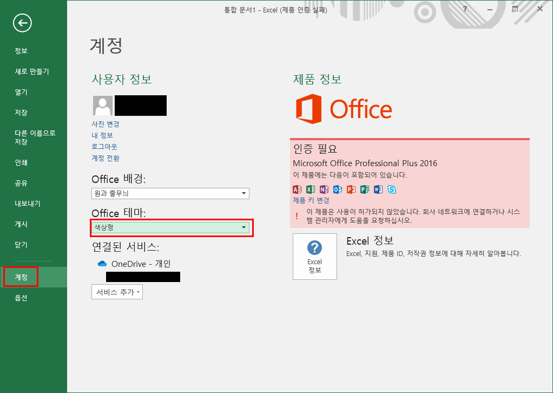Click the Excel app icon under included products
553x393 pixels.
[x=311, y=189]
